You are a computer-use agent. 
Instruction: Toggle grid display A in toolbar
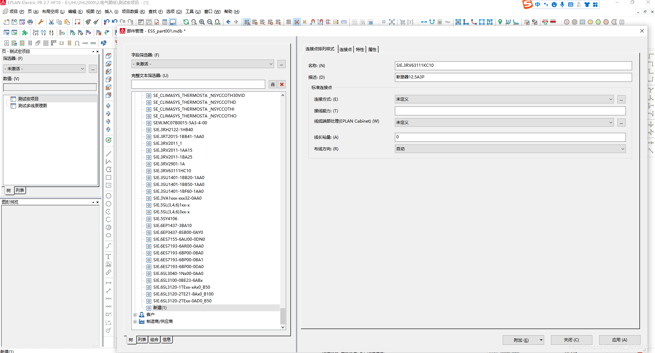tap(247, 22)
